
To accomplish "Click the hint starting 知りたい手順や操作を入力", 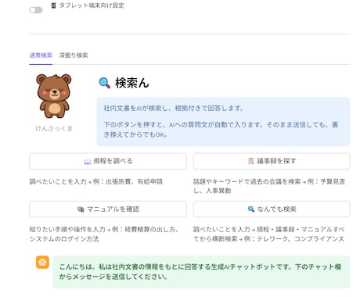I will [x=104, y=234].
